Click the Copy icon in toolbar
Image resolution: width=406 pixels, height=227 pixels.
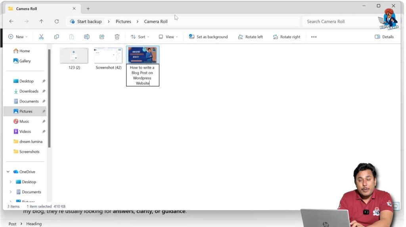click(56, 37)
